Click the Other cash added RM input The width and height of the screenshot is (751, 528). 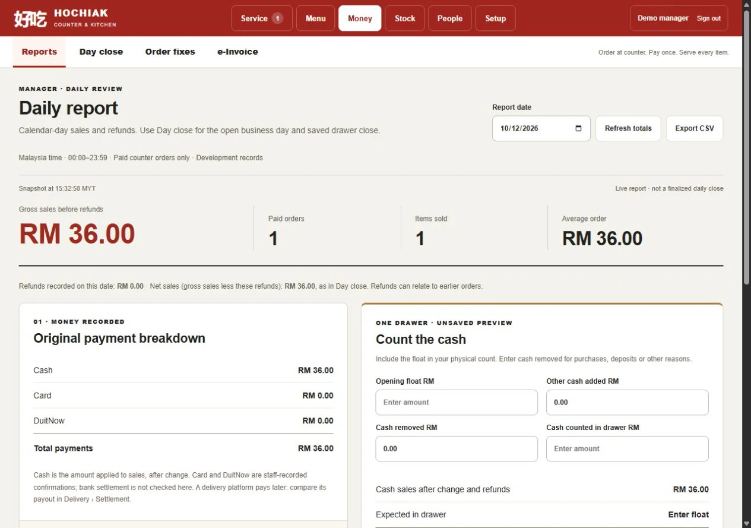(628, 403)
